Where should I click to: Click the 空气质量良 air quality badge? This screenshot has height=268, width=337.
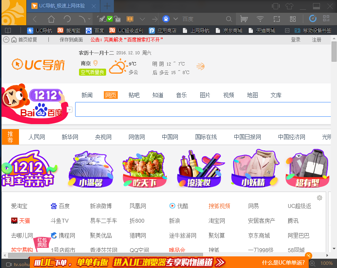point(93,72)
